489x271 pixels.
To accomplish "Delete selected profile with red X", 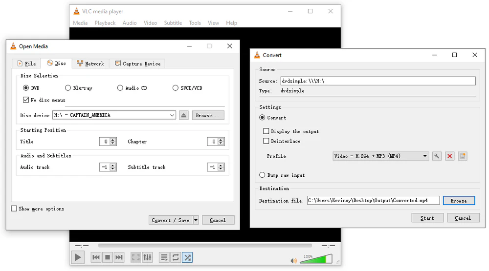I will click(x=449, y=156).
